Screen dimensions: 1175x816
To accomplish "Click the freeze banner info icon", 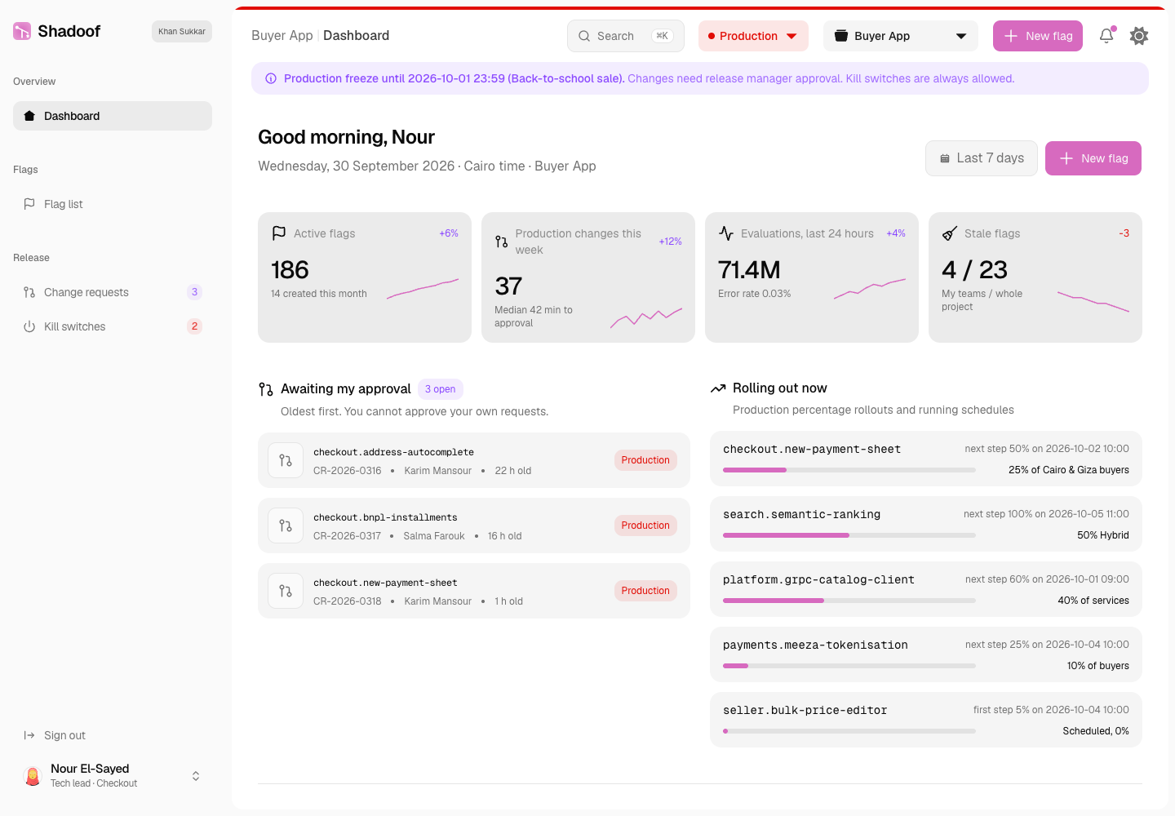I will 271,78.
